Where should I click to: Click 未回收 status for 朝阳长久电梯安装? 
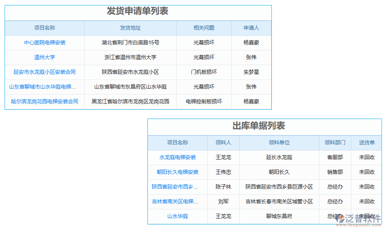pyautogui.click(x=367, y=172)
